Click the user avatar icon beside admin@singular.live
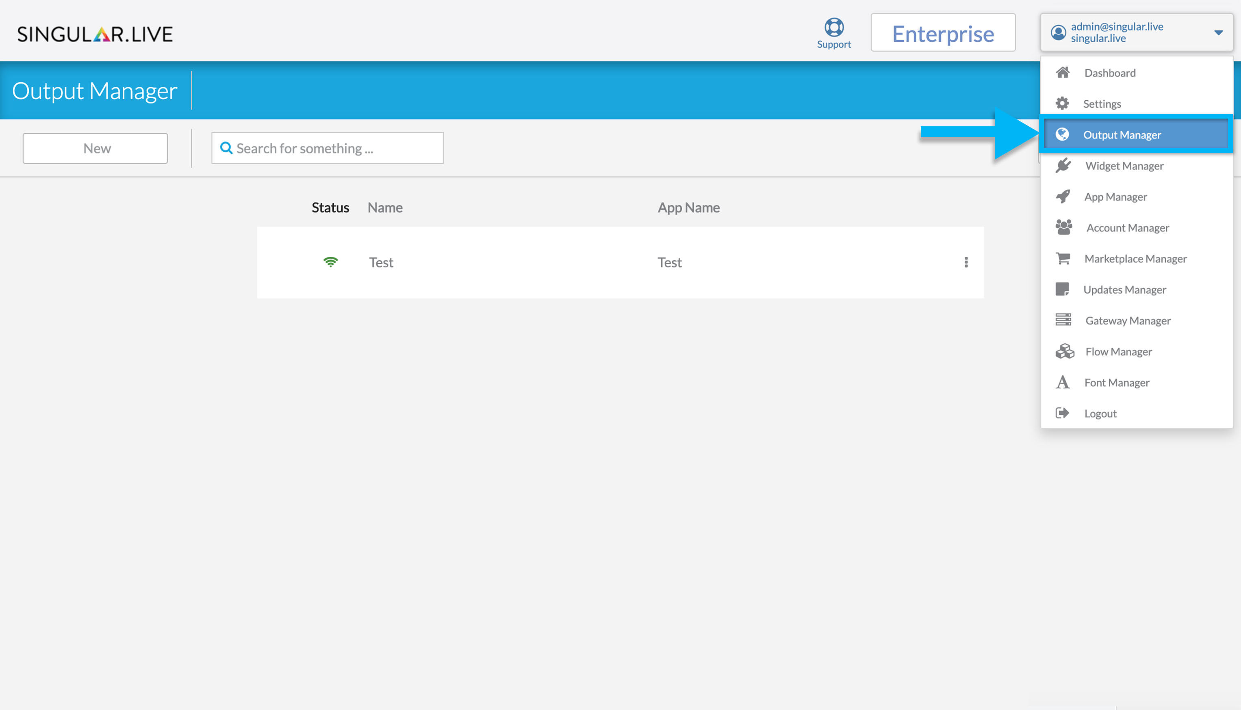1241x710 pixels. (x=1058, y=32)
